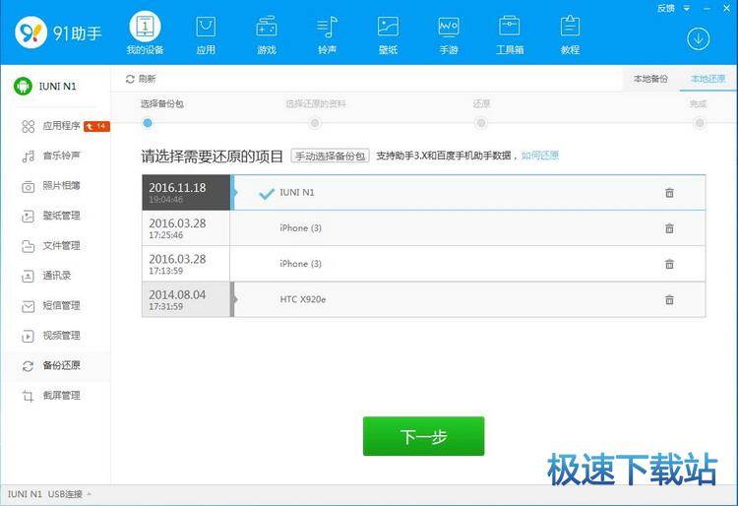Open the 应用 apps store
738x506 pixels.
click(206, 35)
